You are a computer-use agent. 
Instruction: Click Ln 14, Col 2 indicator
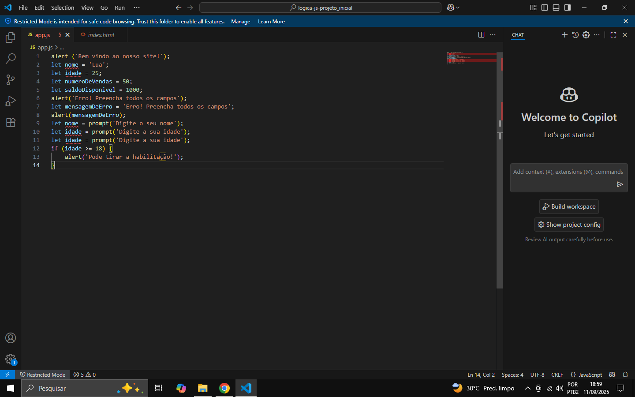tap(481, 375)
